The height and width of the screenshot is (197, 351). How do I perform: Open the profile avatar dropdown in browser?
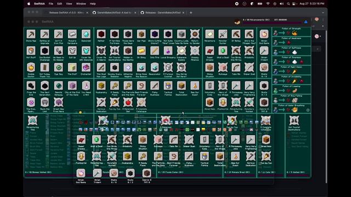pyautogui.click(x=318, y=36)
